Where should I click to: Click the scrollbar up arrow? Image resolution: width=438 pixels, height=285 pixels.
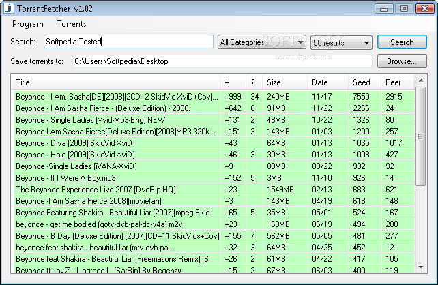pos(421,80)
